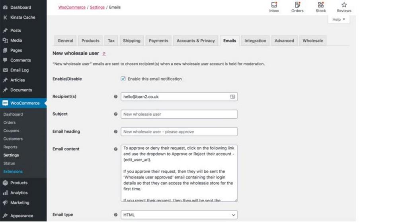Open the WooCommerce Inbox icon
Image resolution: width=398 pixels, height=224 pixels.
274,5
